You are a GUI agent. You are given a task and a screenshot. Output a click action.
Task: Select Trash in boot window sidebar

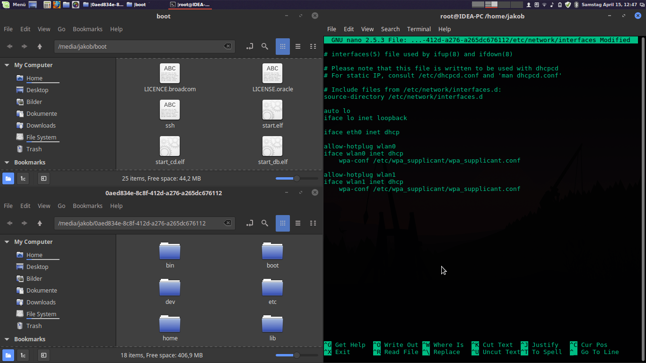pyautogui.click(x=34, y=149)
